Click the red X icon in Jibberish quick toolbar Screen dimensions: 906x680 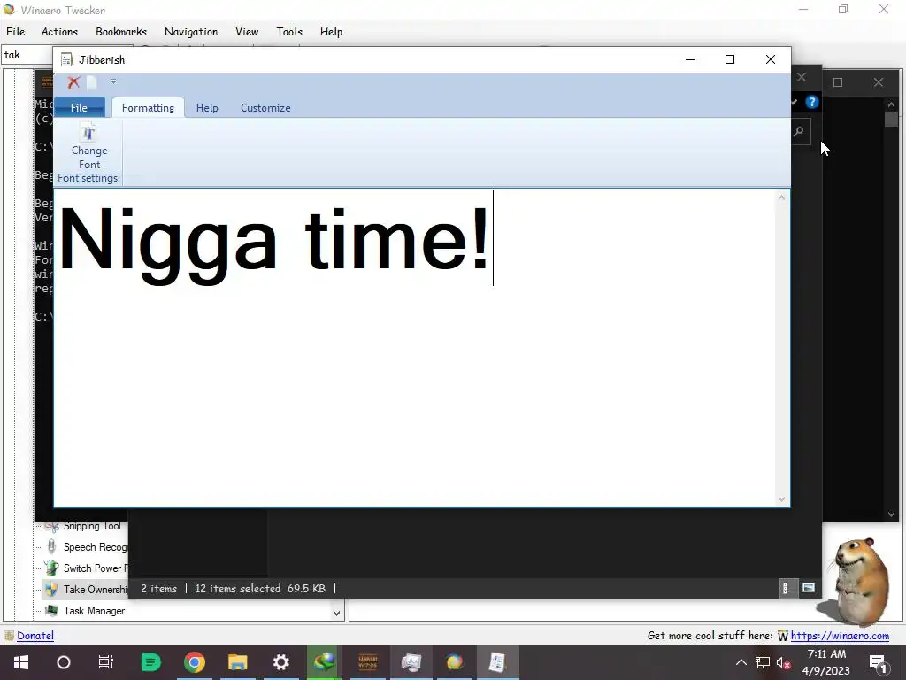point(73,82)
